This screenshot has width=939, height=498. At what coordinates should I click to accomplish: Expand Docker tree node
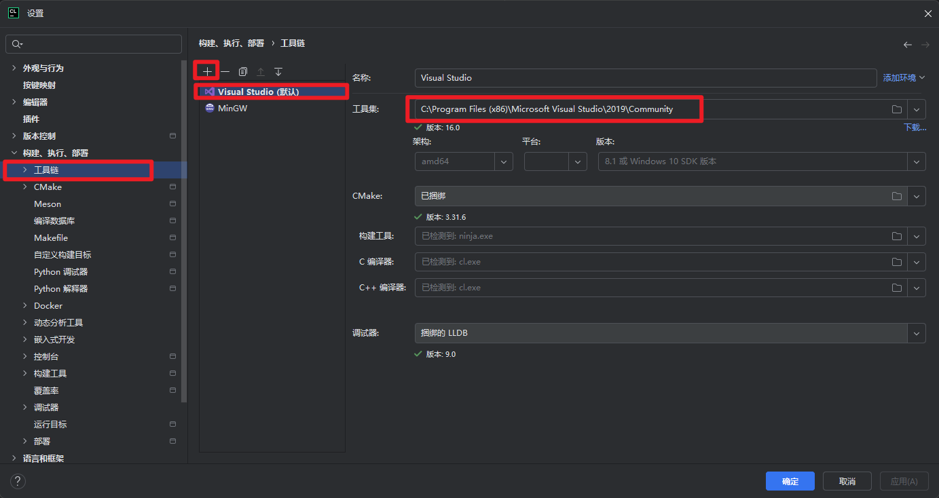point(25,306)
